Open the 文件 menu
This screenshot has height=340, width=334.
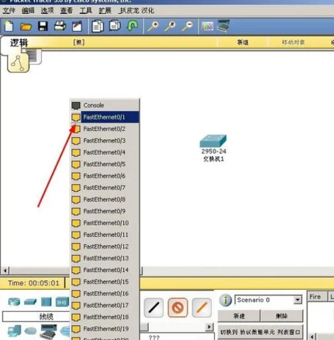point(9,10)
